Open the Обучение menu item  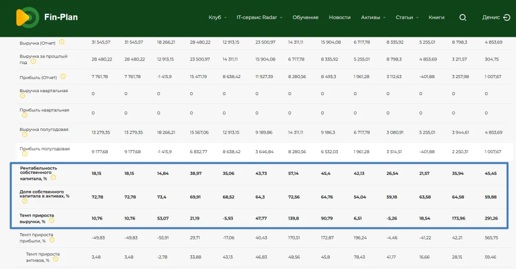pos(305,17)
